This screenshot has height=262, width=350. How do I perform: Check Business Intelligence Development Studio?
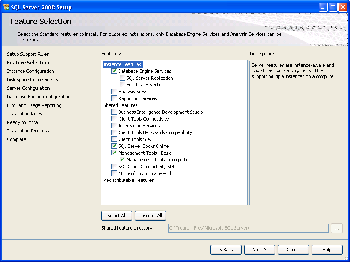click(x=114, y=112)
